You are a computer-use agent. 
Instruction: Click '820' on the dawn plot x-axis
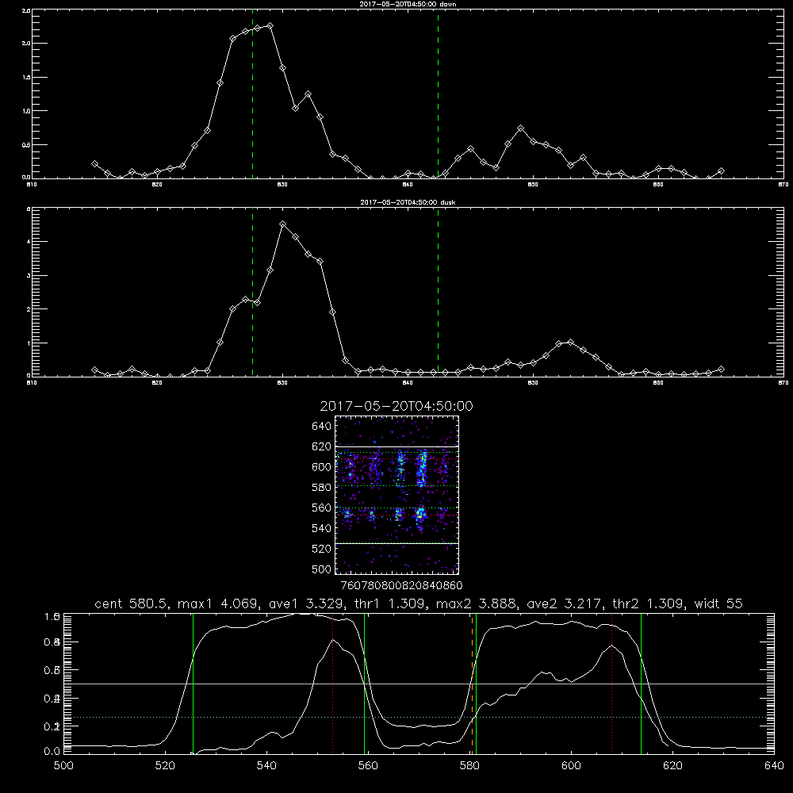pyautogui.click(x=157, y=185)
